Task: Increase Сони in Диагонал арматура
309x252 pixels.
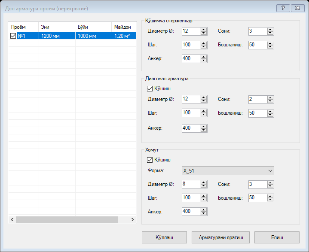Action: coord(270,97)
